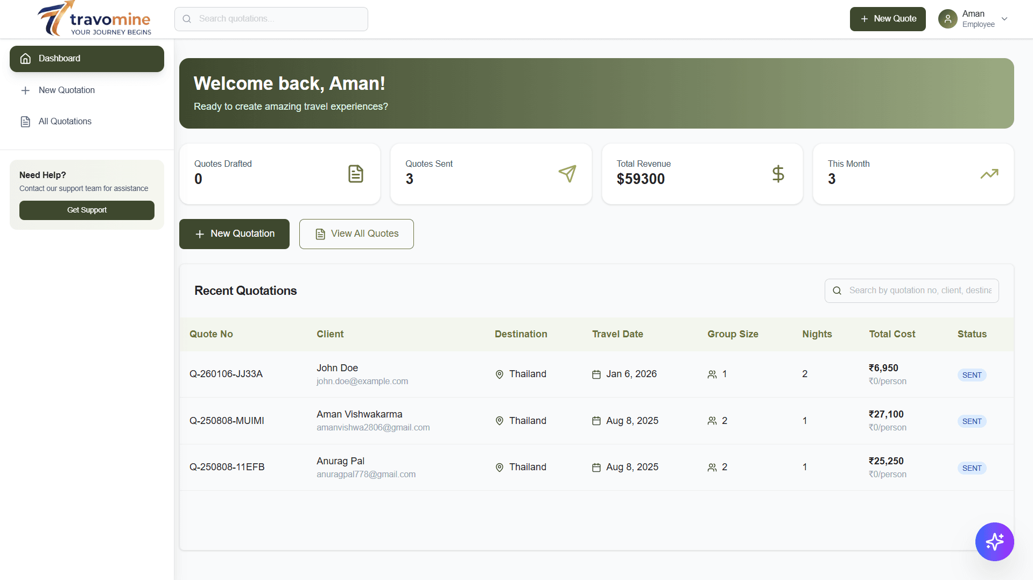Click the travomine logo

pos(95,19)
